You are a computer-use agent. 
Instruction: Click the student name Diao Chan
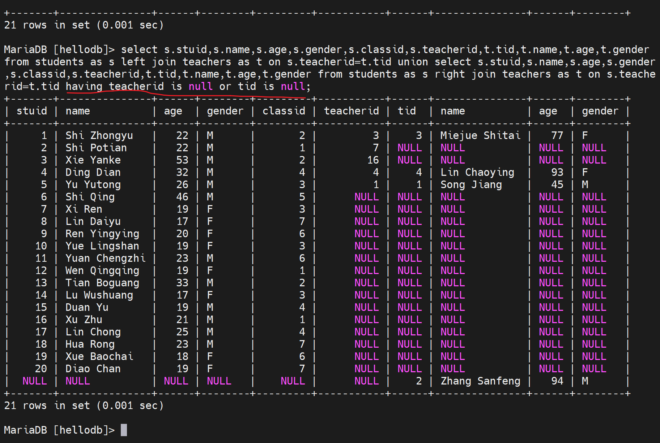pos(93,369)
